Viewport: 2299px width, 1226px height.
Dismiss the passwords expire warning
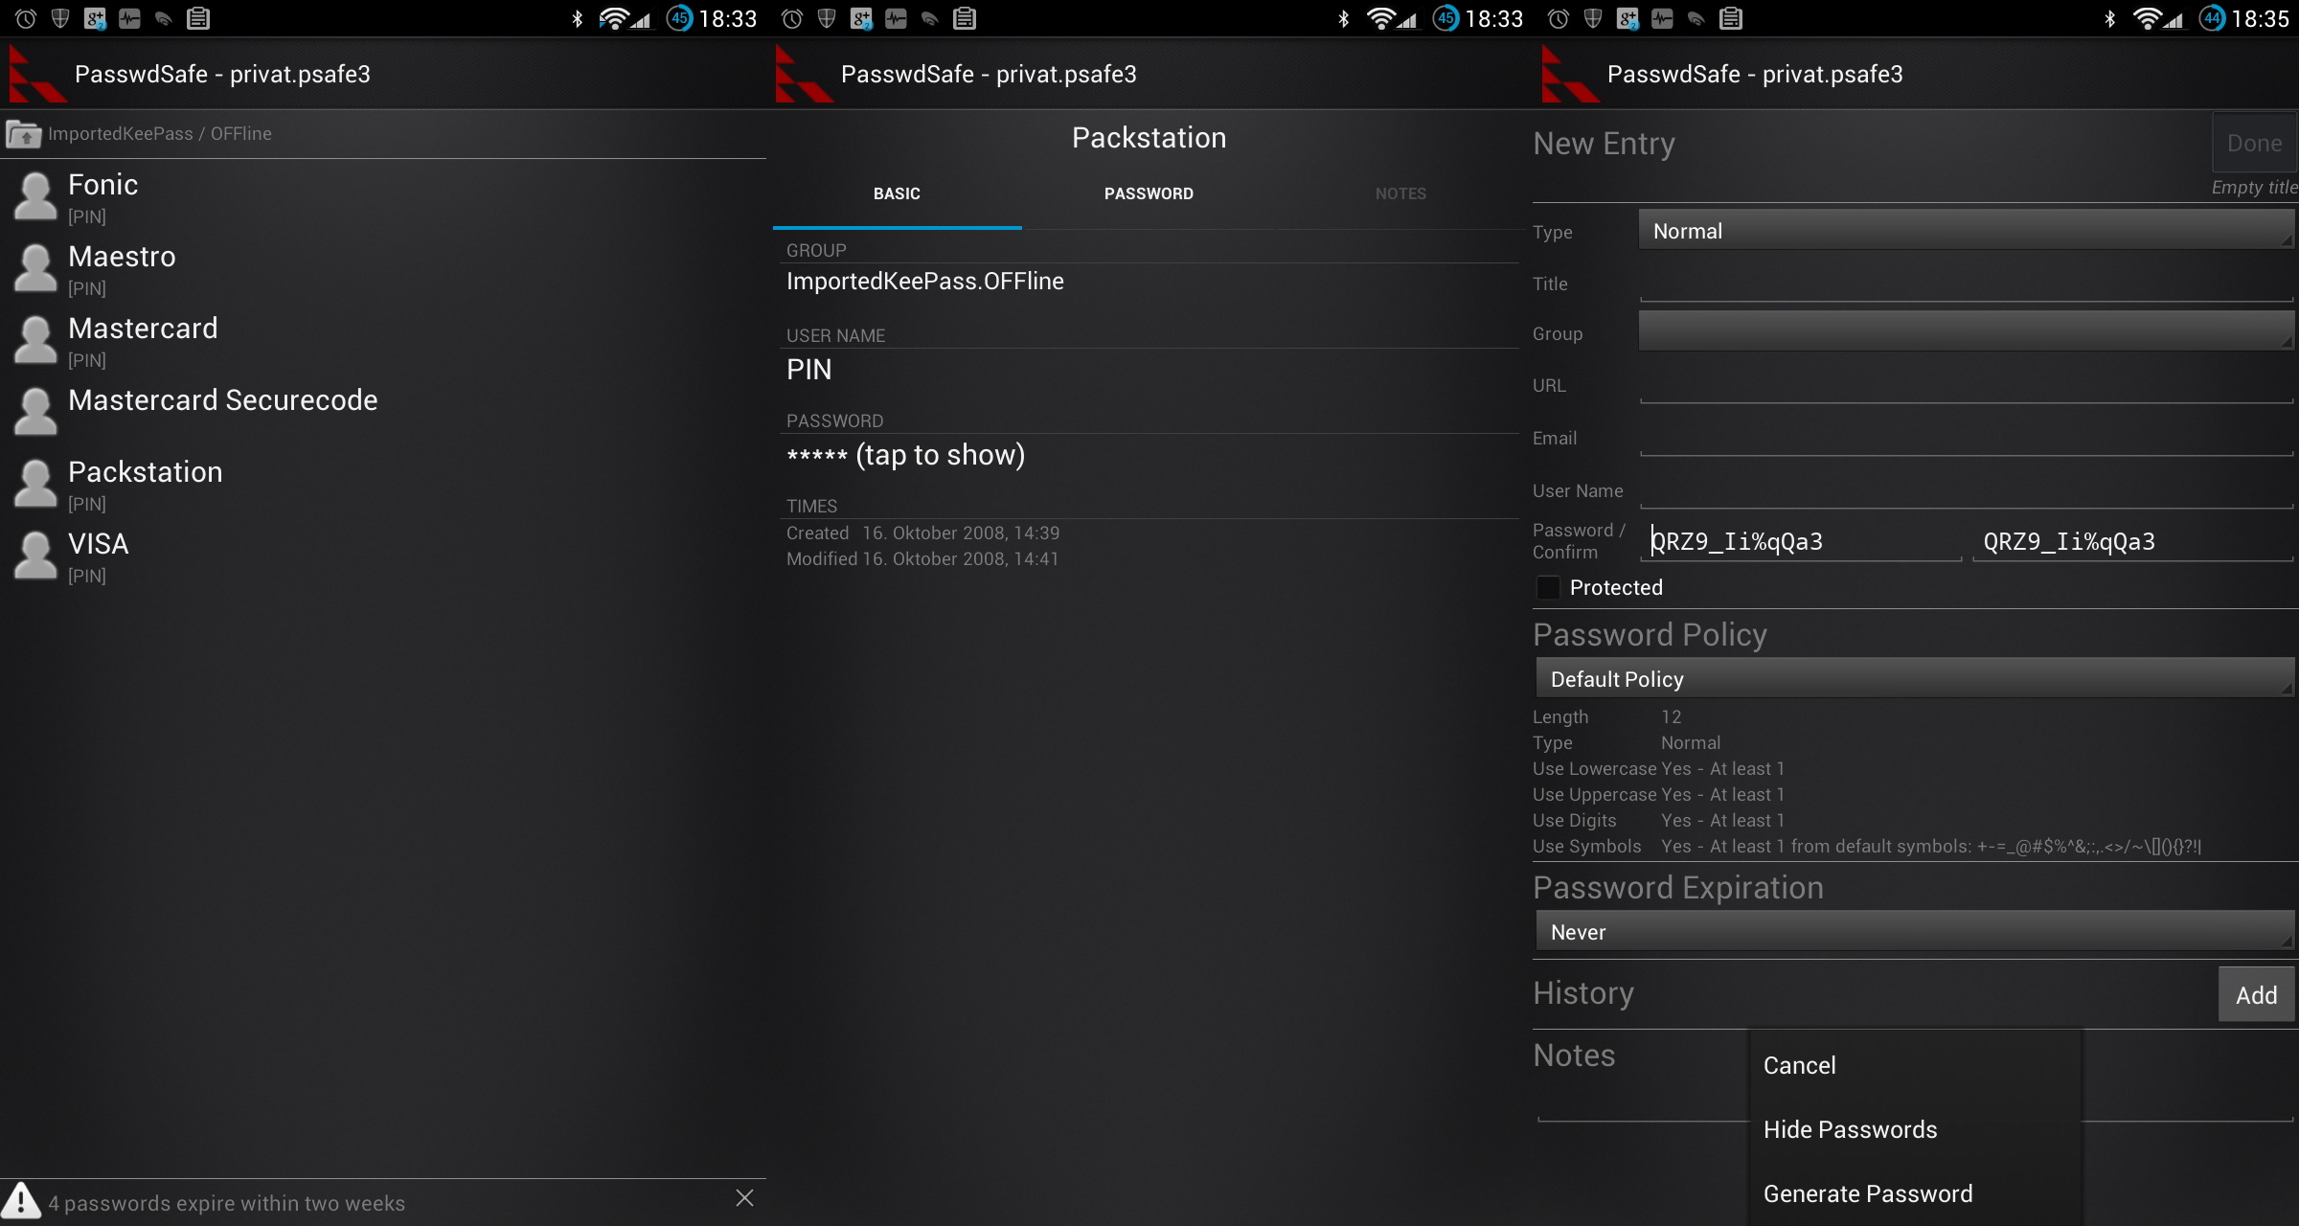click(x=744, y=1198)
